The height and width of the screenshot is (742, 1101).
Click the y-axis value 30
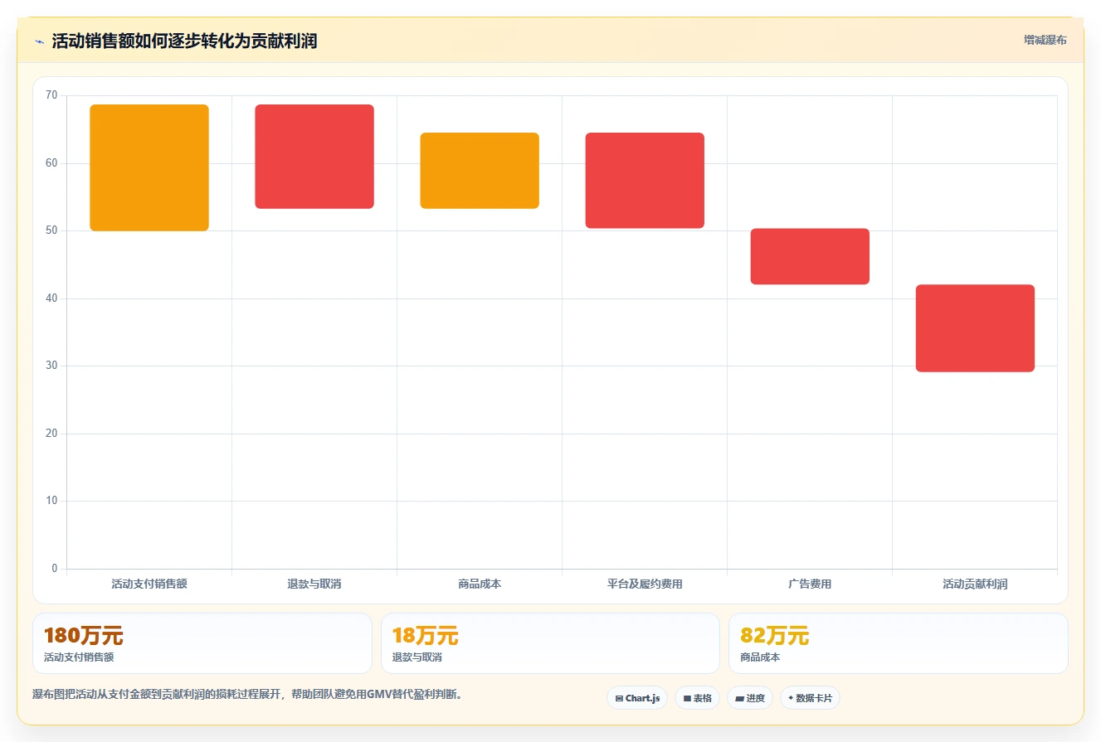(51, 366)
